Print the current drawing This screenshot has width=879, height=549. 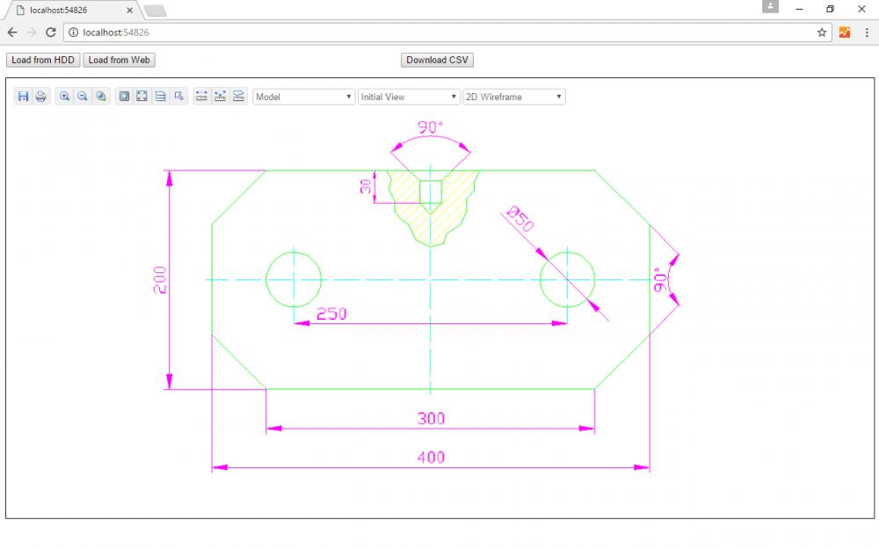39,97
